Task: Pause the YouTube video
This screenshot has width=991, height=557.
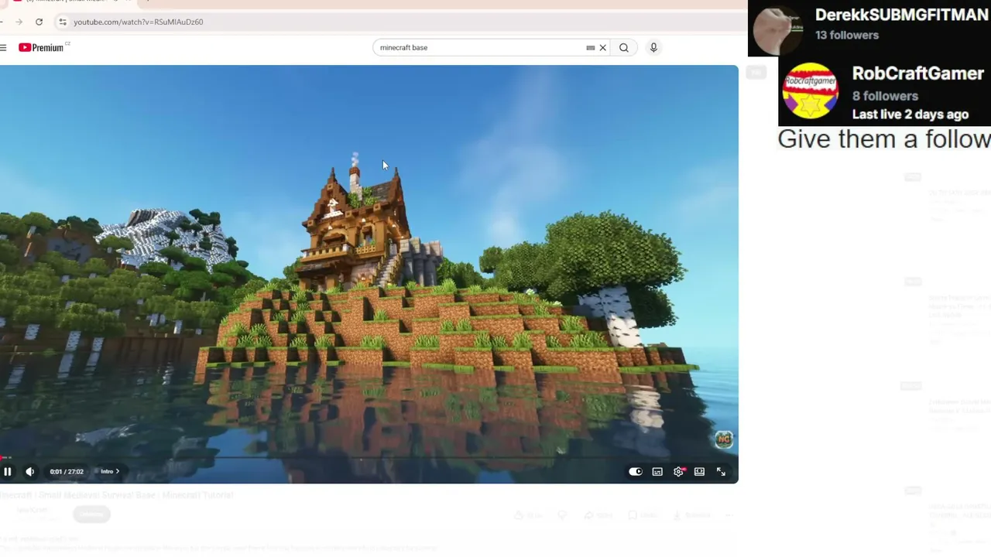Action: pyautogui.click(x=7, y=471)
